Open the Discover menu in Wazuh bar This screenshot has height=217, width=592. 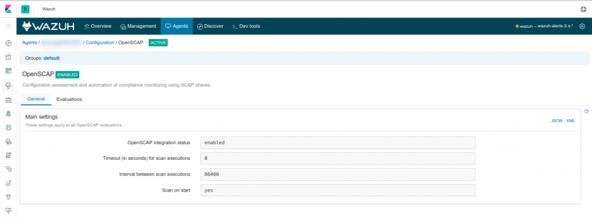210,27
